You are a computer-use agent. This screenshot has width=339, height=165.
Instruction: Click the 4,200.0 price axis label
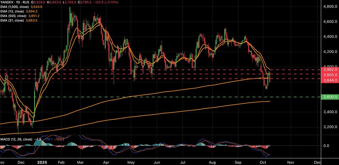(x=330, y=52)
